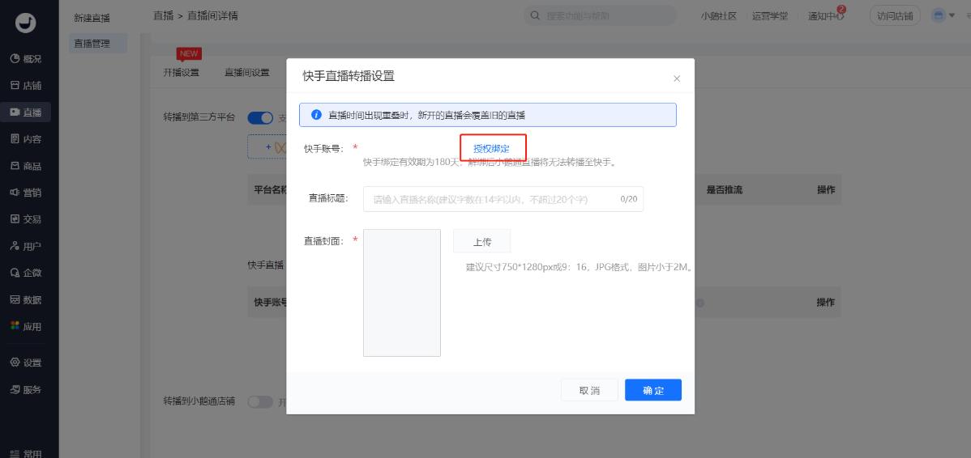Click the search magnifier icon
971x458 pixels.
pos(535,15)
